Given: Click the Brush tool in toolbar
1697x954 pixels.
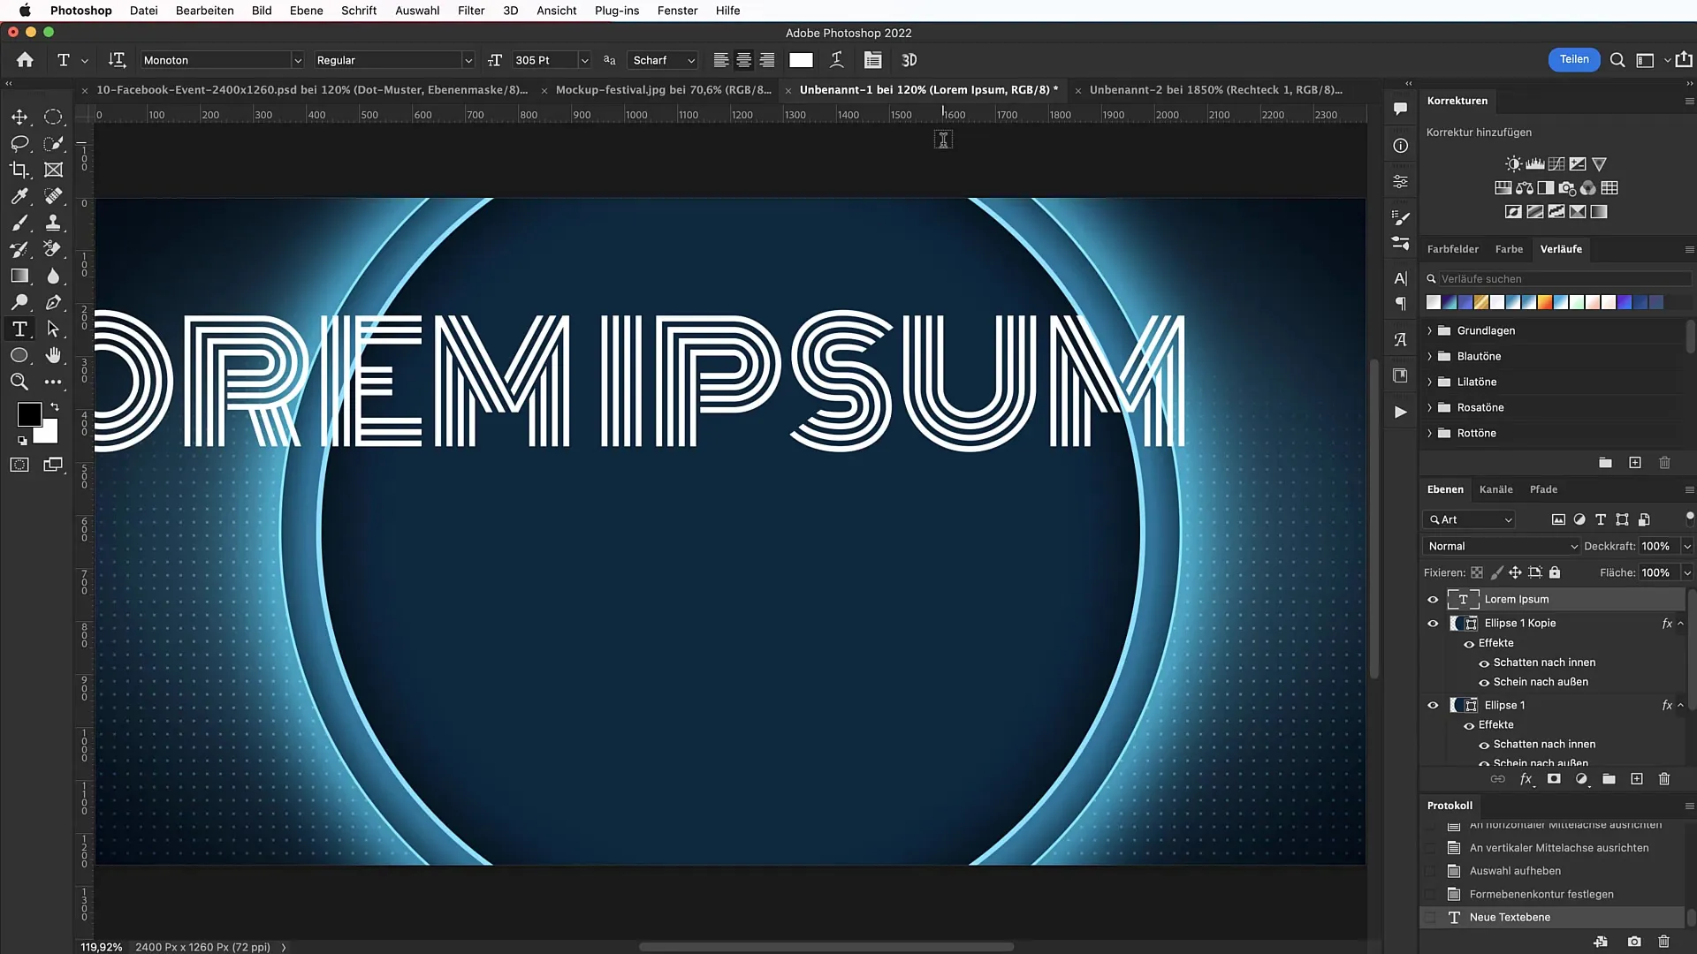Looking at the screenshot, I should tap(19, 222).
